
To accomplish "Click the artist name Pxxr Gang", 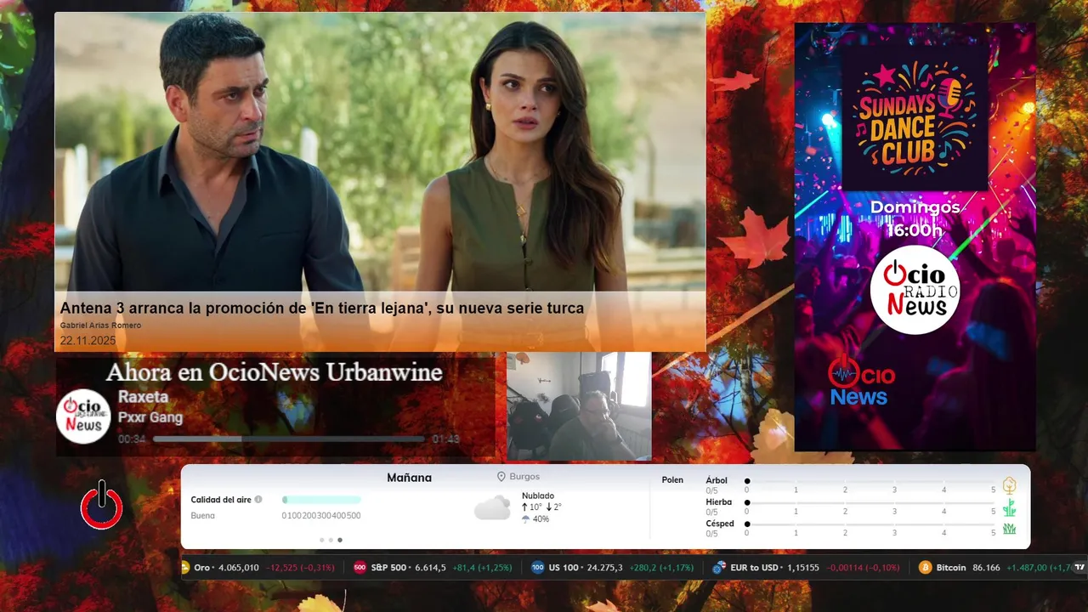I will click(x=150, y=417).
